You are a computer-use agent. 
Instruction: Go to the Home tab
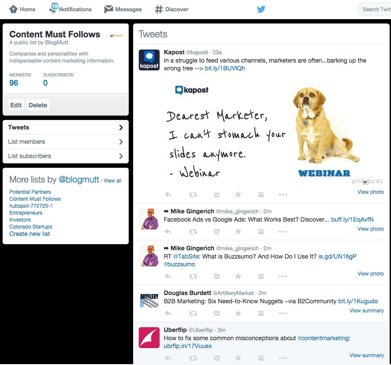pyautogui.click(x=22, y=9)
